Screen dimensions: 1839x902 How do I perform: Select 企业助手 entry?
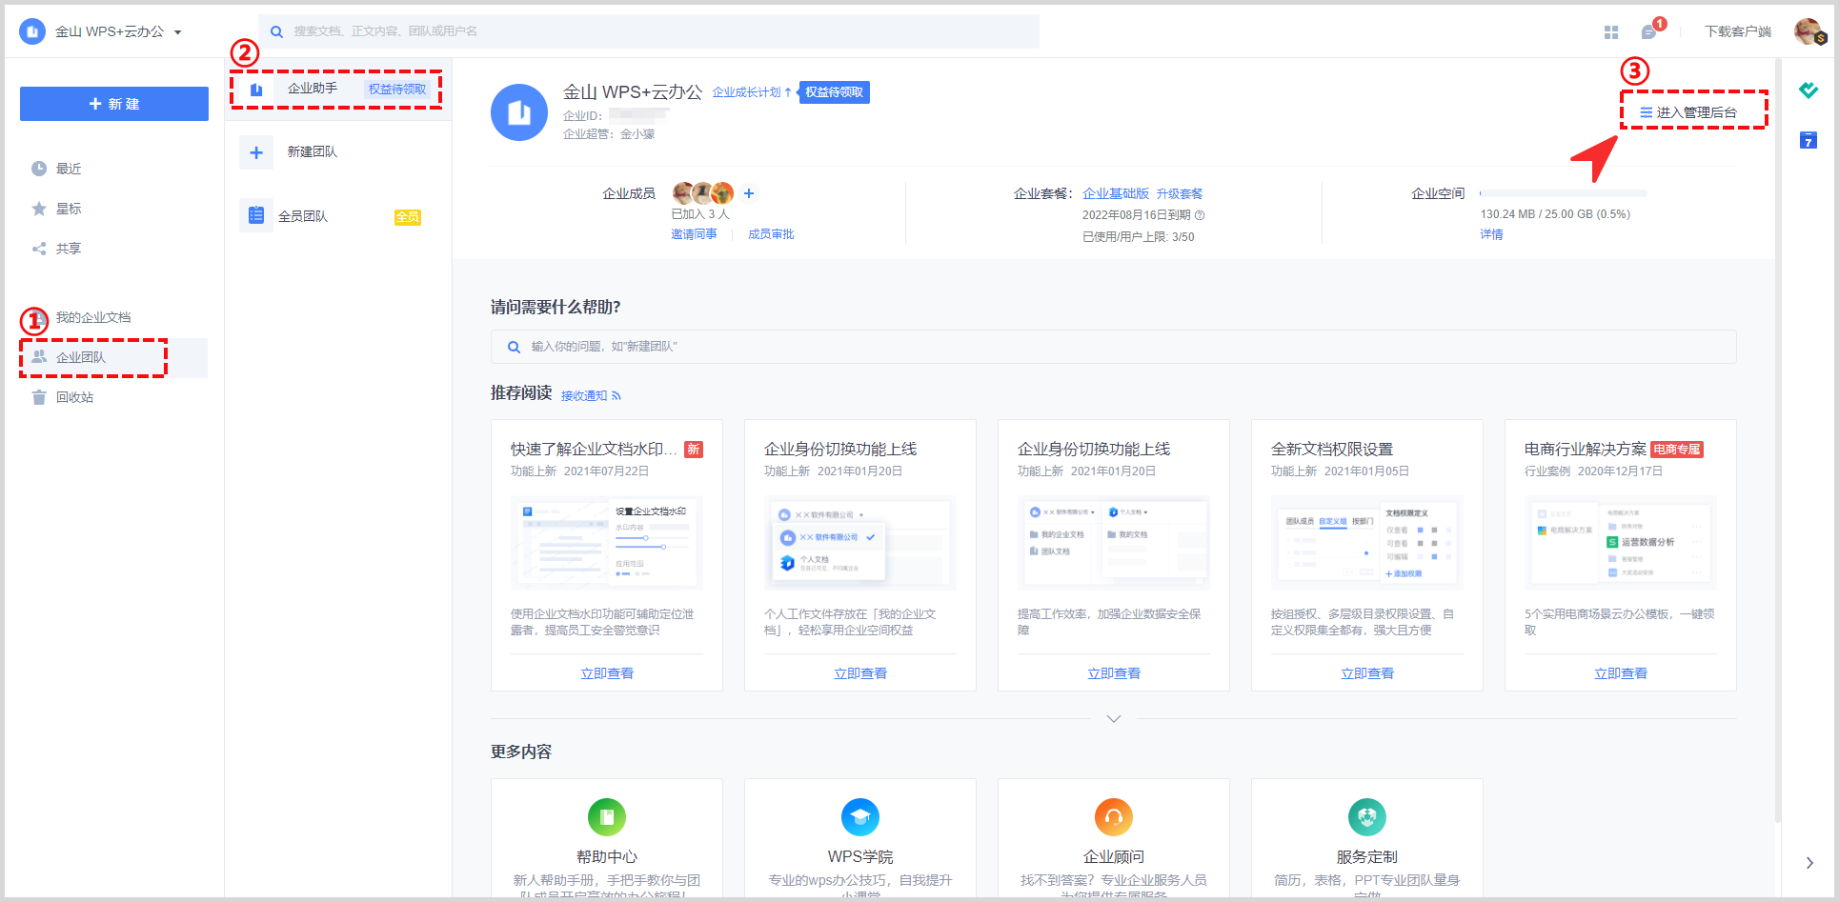coord(337,89)
